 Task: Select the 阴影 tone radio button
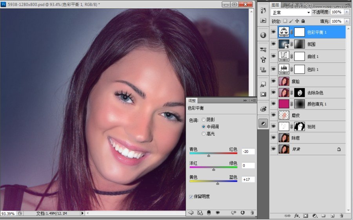(204, 120)
